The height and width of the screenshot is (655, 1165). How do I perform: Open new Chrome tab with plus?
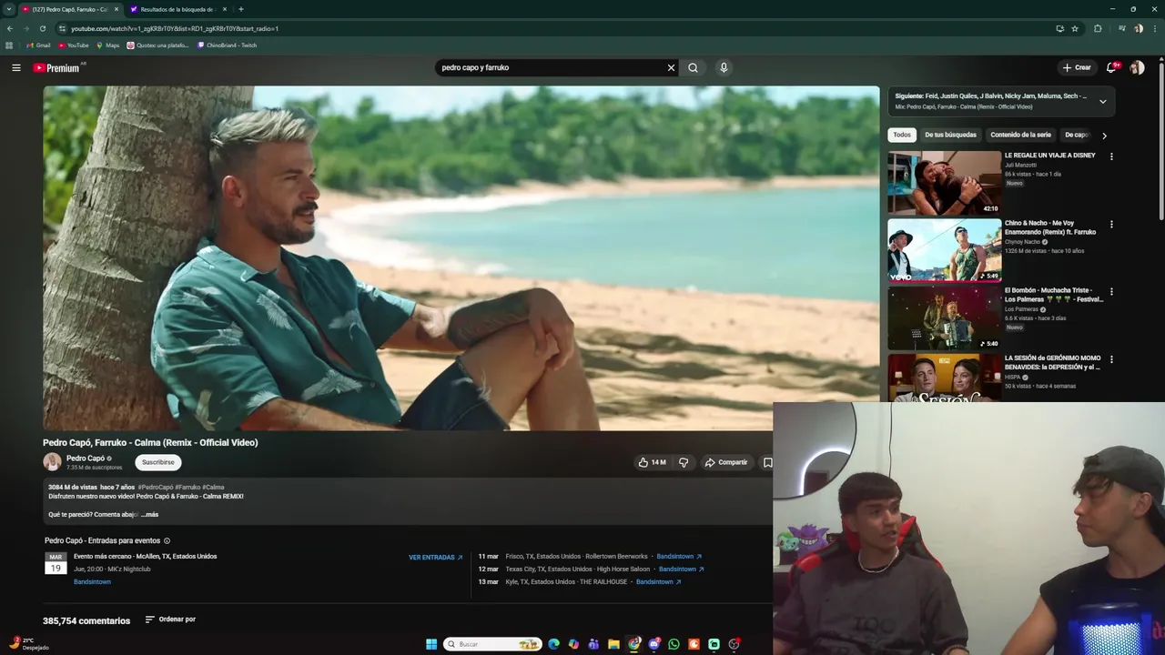click(x=240, y=9)
